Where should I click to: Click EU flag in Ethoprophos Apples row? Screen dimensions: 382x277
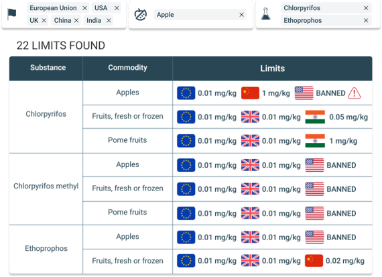click(x=186, y=237)
